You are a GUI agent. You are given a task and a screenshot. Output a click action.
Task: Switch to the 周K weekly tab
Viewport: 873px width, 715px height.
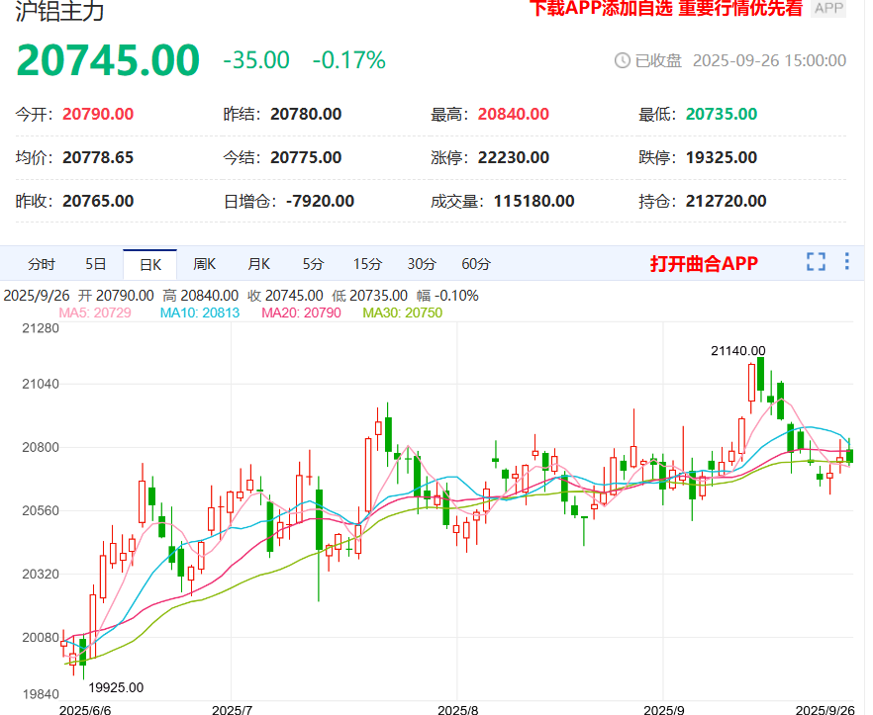click(x=204, y=264)
